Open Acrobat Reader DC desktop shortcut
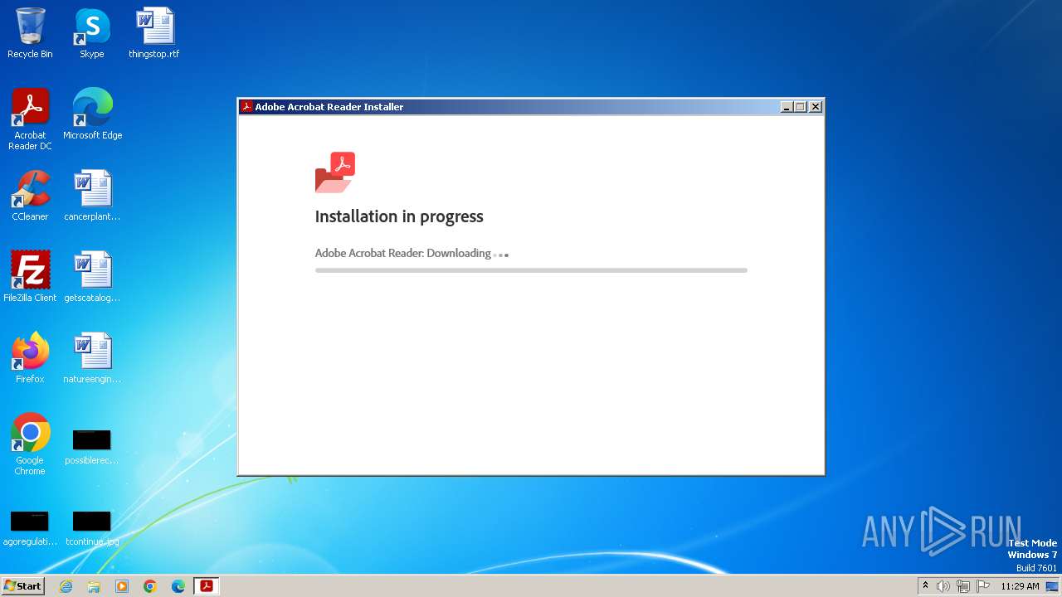This screenshot has width=1062, height=597. coord(30,119)
